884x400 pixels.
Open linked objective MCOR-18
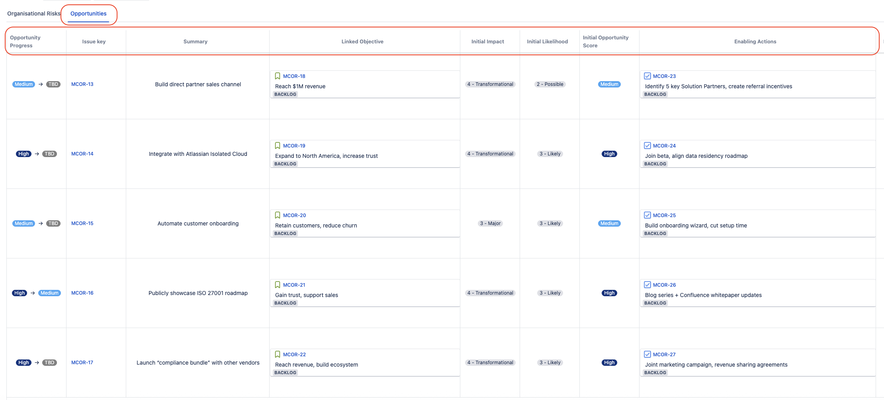[x=294, y=76]
